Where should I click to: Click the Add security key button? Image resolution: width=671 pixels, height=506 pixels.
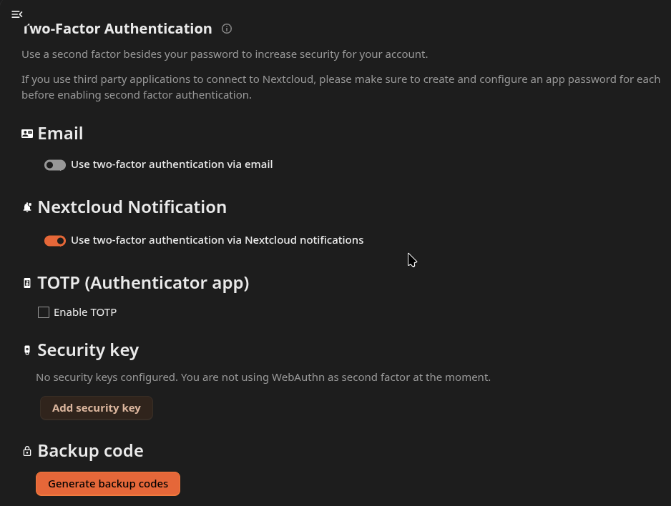[x=97, y=408]
